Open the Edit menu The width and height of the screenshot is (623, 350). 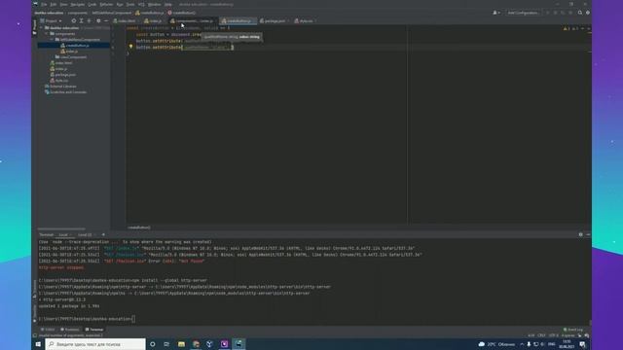[54, 4]
